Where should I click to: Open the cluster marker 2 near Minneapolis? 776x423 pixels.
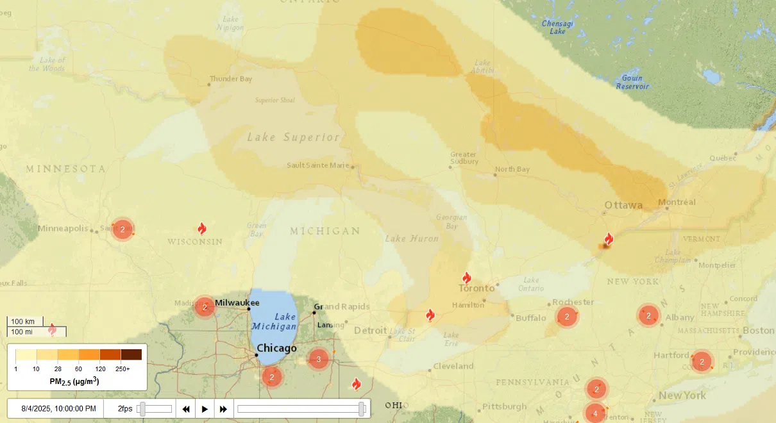(x=122, y=229)
